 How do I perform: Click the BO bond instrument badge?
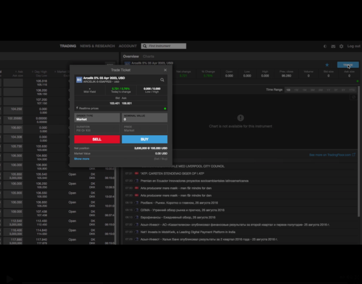[x=79, y=80]
